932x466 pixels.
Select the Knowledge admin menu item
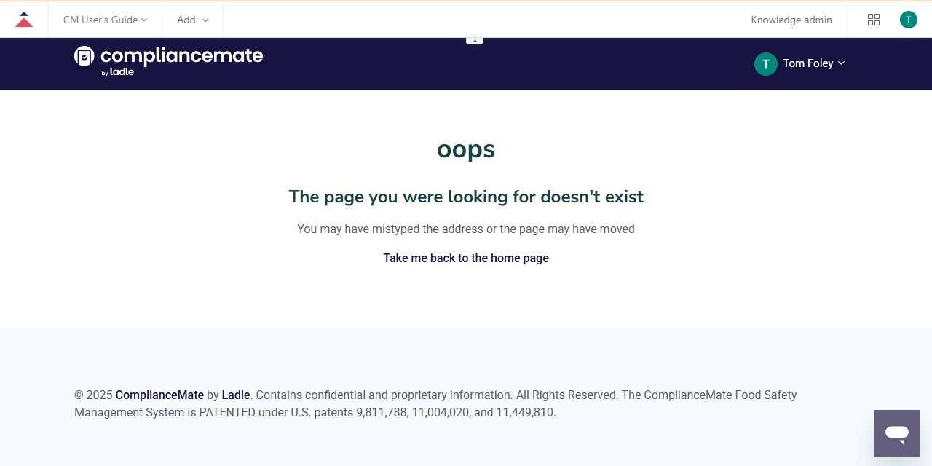coord(791,20)
